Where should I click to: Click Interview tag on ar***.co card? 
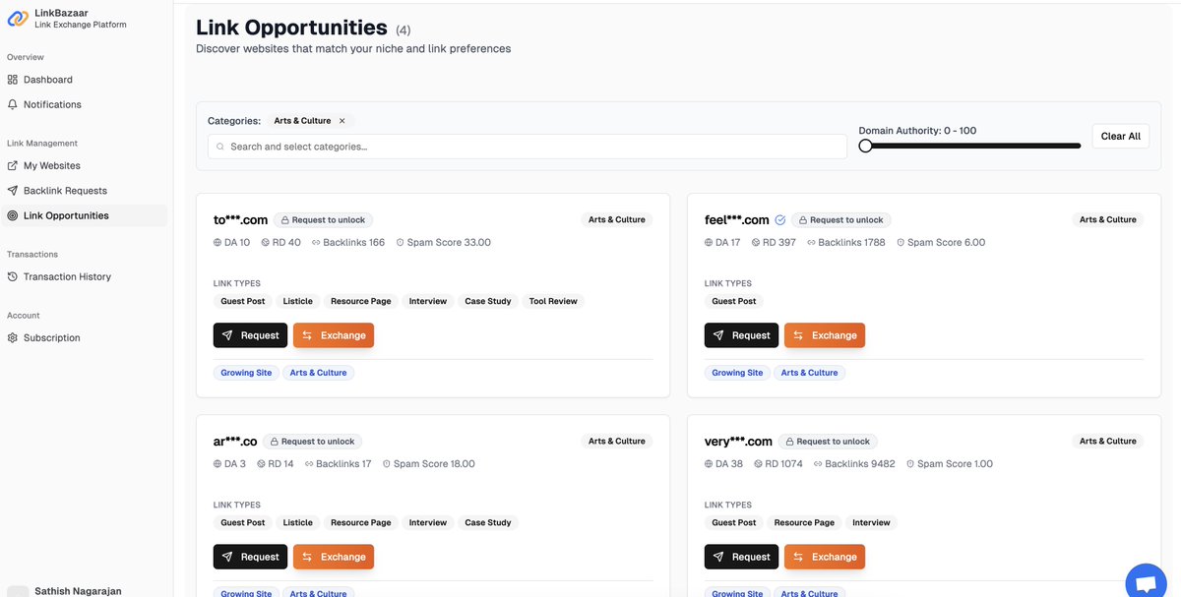tap(428, 523)
